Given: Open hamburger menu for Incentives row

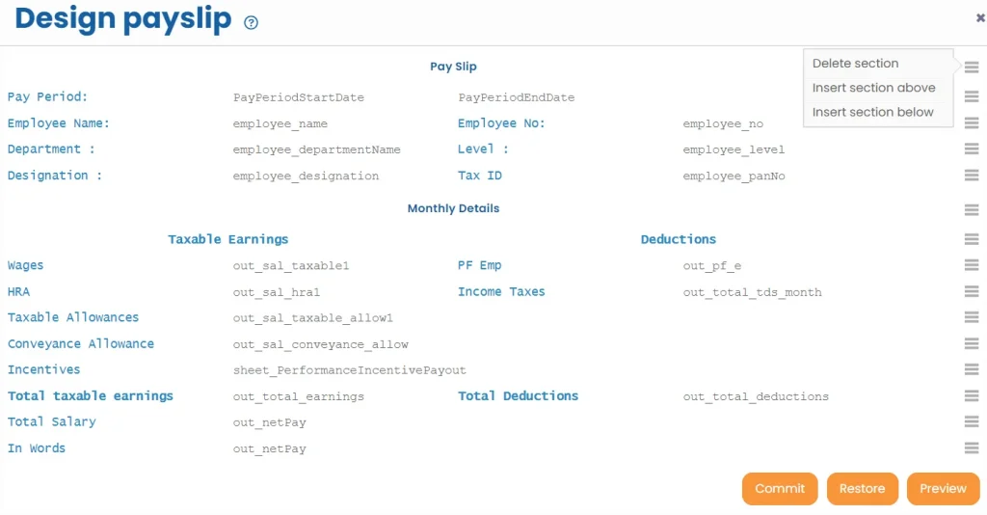Looking at the screenshot, I should click(x=971, y=369).
